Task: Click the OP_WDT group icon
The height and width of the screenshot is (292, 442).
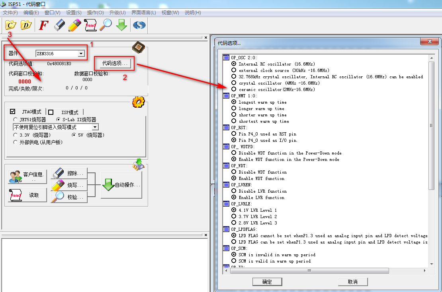Action: coord(226,166)
